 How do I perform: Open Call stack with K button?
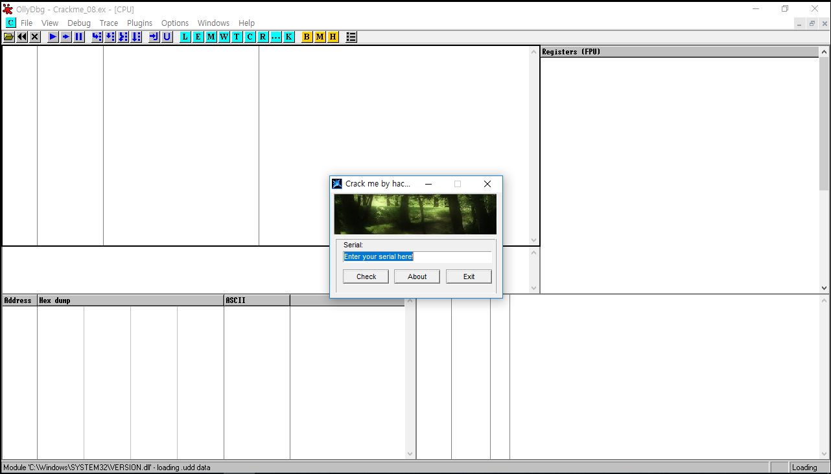(x=289, y=37)
